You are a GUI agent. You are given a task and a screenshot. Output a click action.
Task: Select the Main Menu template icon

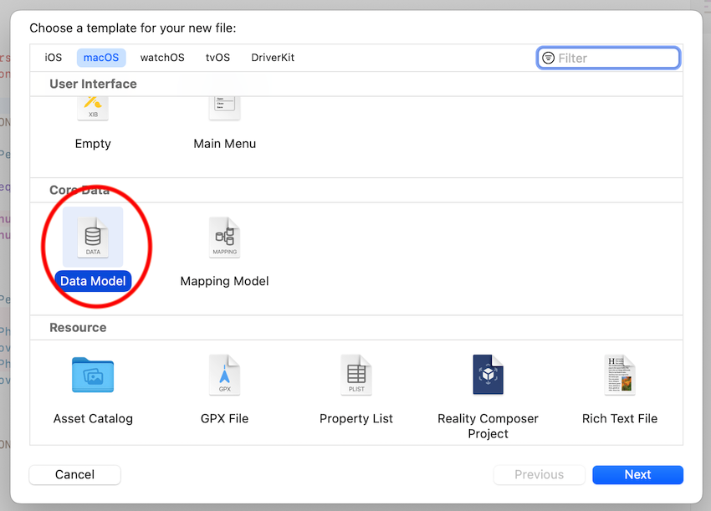(x=224, y=109)
